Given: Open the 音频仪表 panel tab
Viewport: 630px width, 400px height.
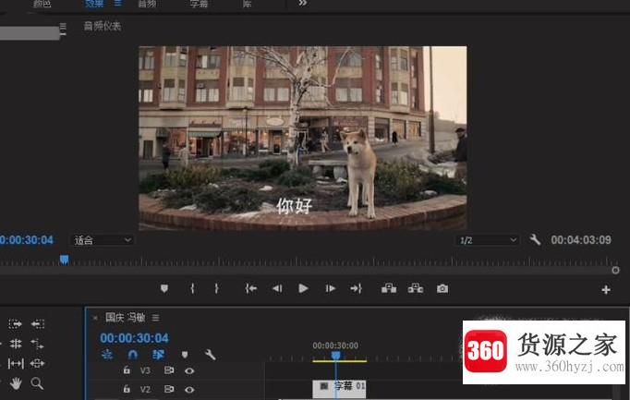Looking at the screenshot, I should (102, 26).
